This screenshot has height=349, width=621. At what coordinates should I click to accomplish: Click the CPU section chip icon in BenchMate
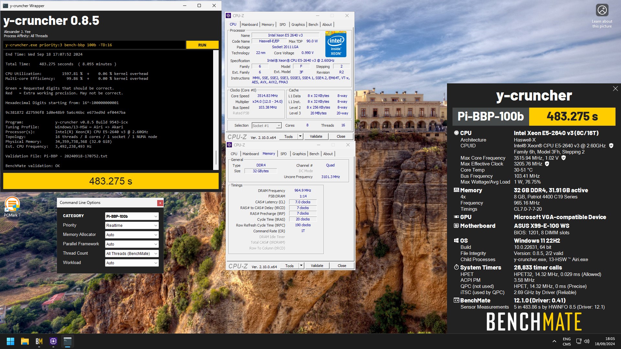tap(456, 133)
